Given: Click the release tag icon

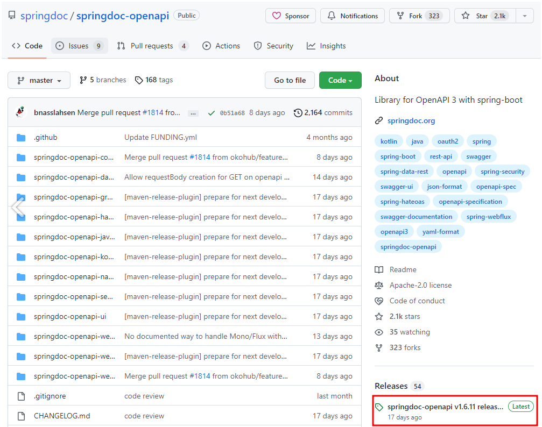Looking at the screenshot, I should pyautogui.click(x=379, y=407).
